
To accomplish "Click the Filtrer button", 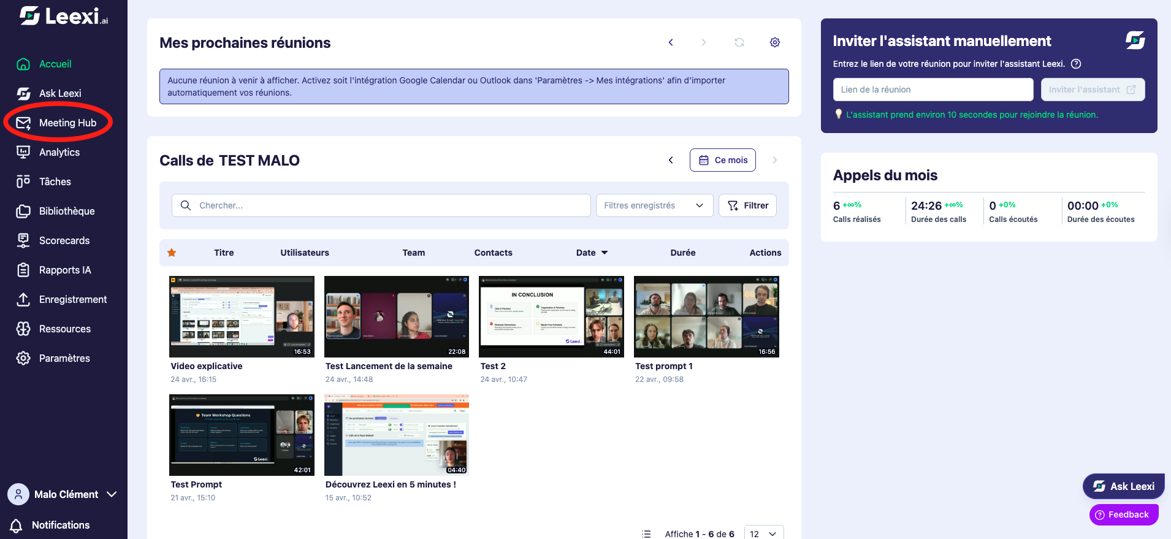I will pyautogui.click(x=747, y=205).
